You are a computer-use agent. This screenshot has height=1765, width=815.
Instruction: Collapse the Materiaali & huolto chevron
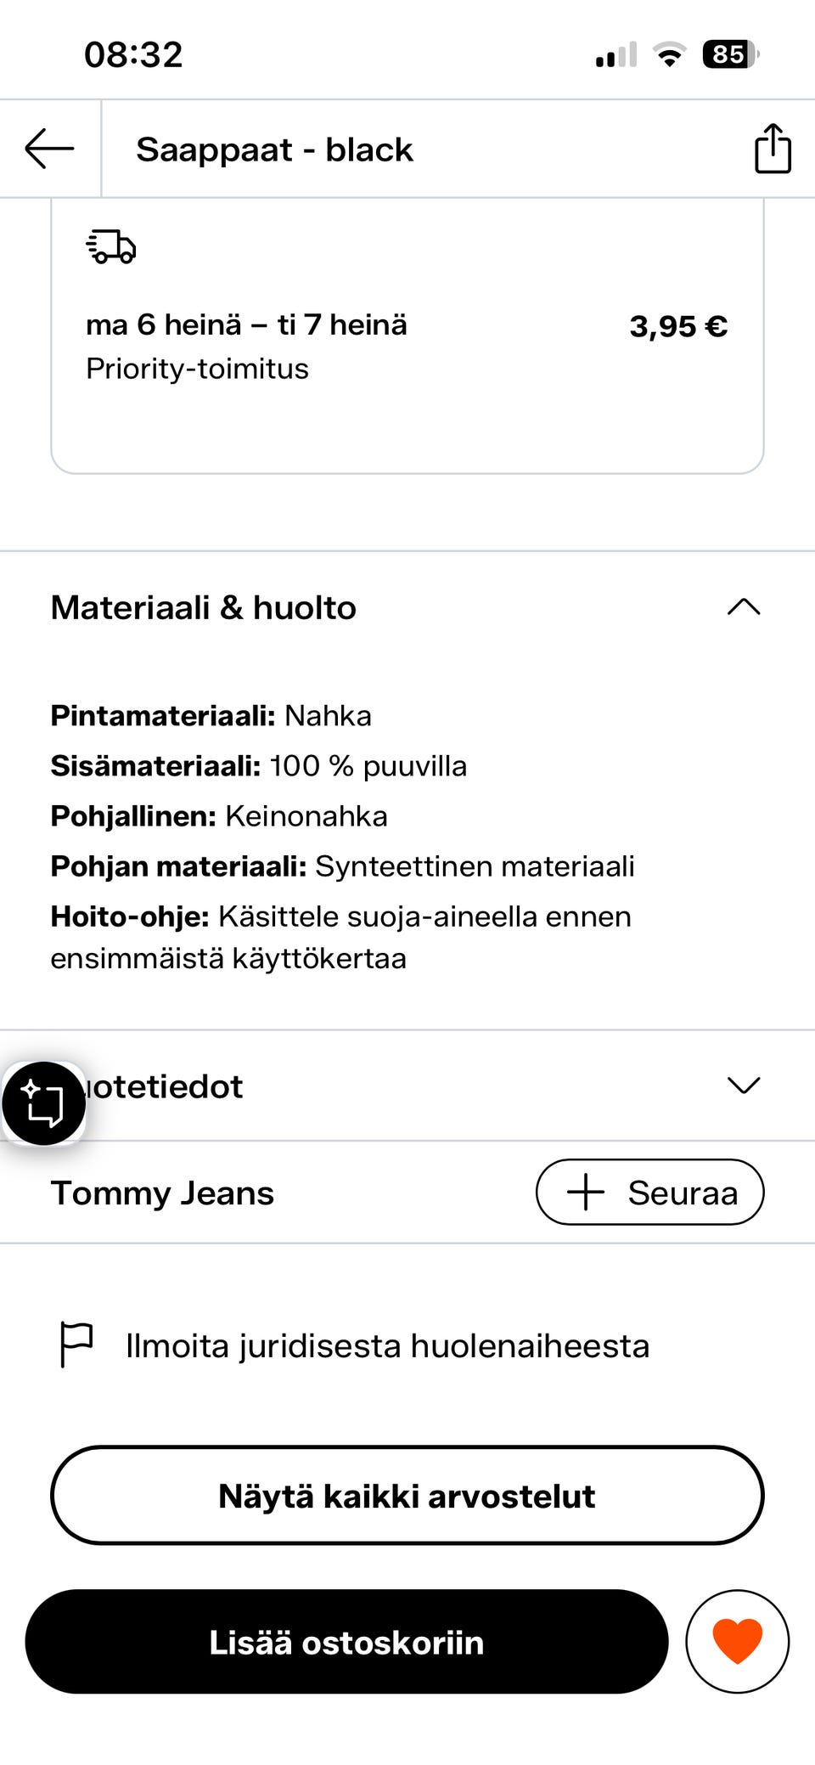tap(744, 607)
